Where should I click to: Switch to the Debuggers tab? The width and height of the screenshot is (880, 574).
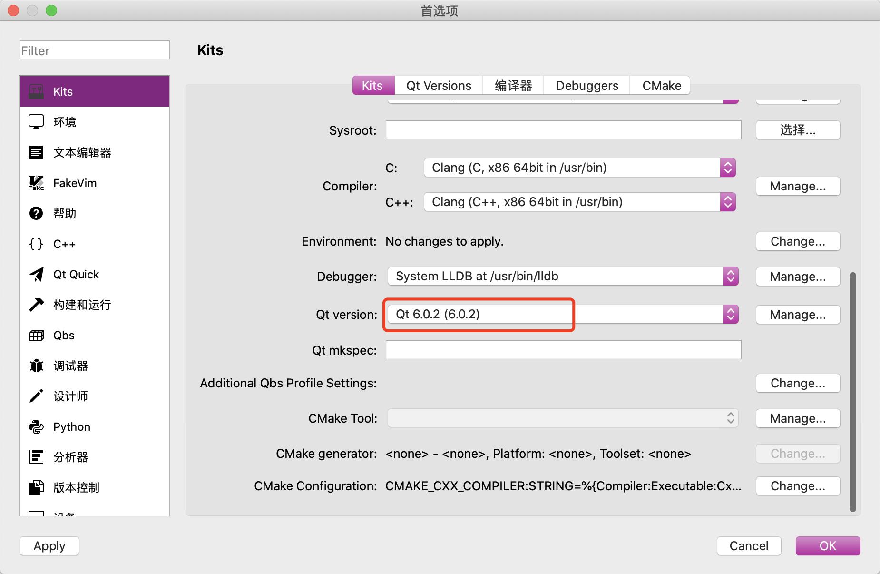point(587,86)
